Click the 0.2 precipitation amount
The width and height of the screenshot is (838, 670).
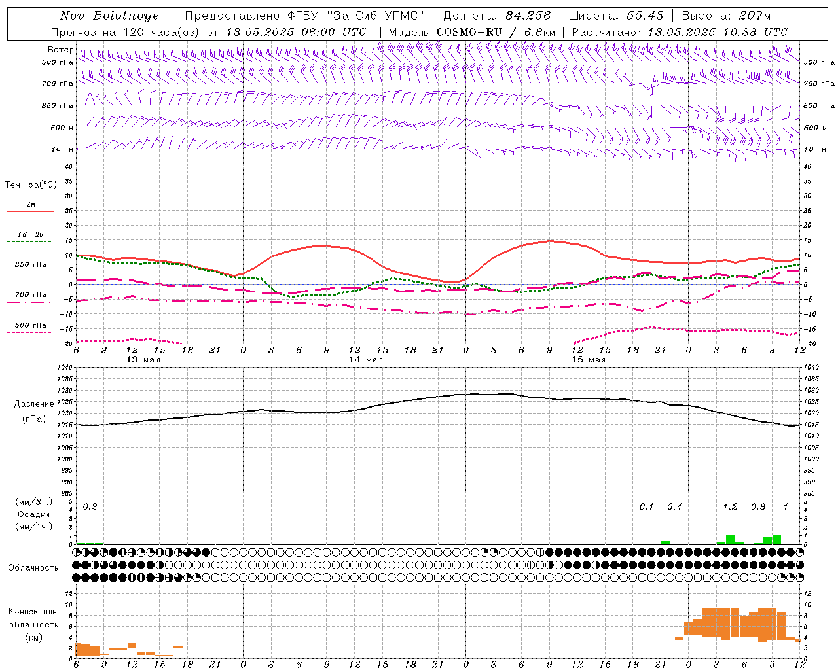(x=90, y=506)
